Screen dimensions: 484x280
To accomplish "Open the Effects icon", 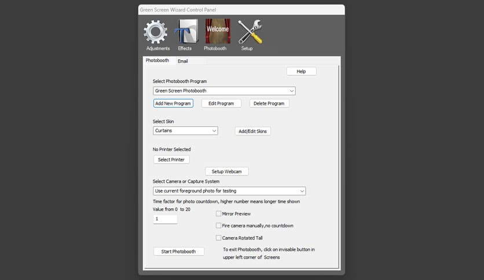I will [185, 32].
